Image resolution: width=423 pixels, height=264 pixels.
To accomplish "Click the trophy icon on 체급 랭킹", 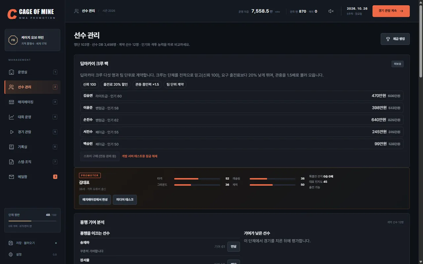I will click(388, 39).
